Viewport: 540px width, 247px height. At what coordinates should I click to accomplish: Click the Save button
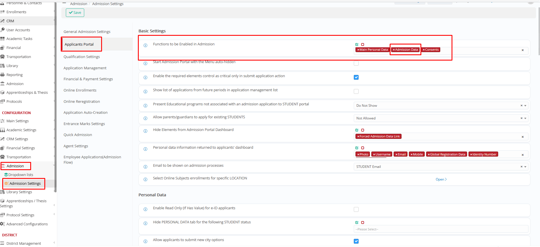75,13
